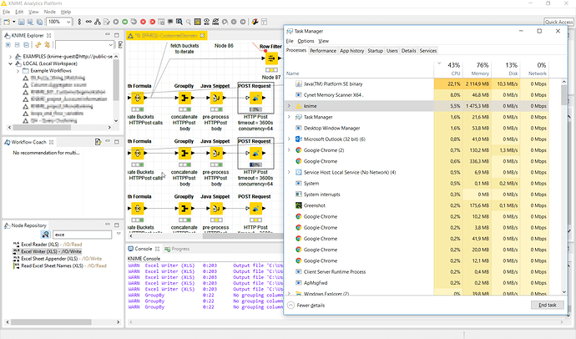Select Desktop Window Manager process row

point(417,128)
